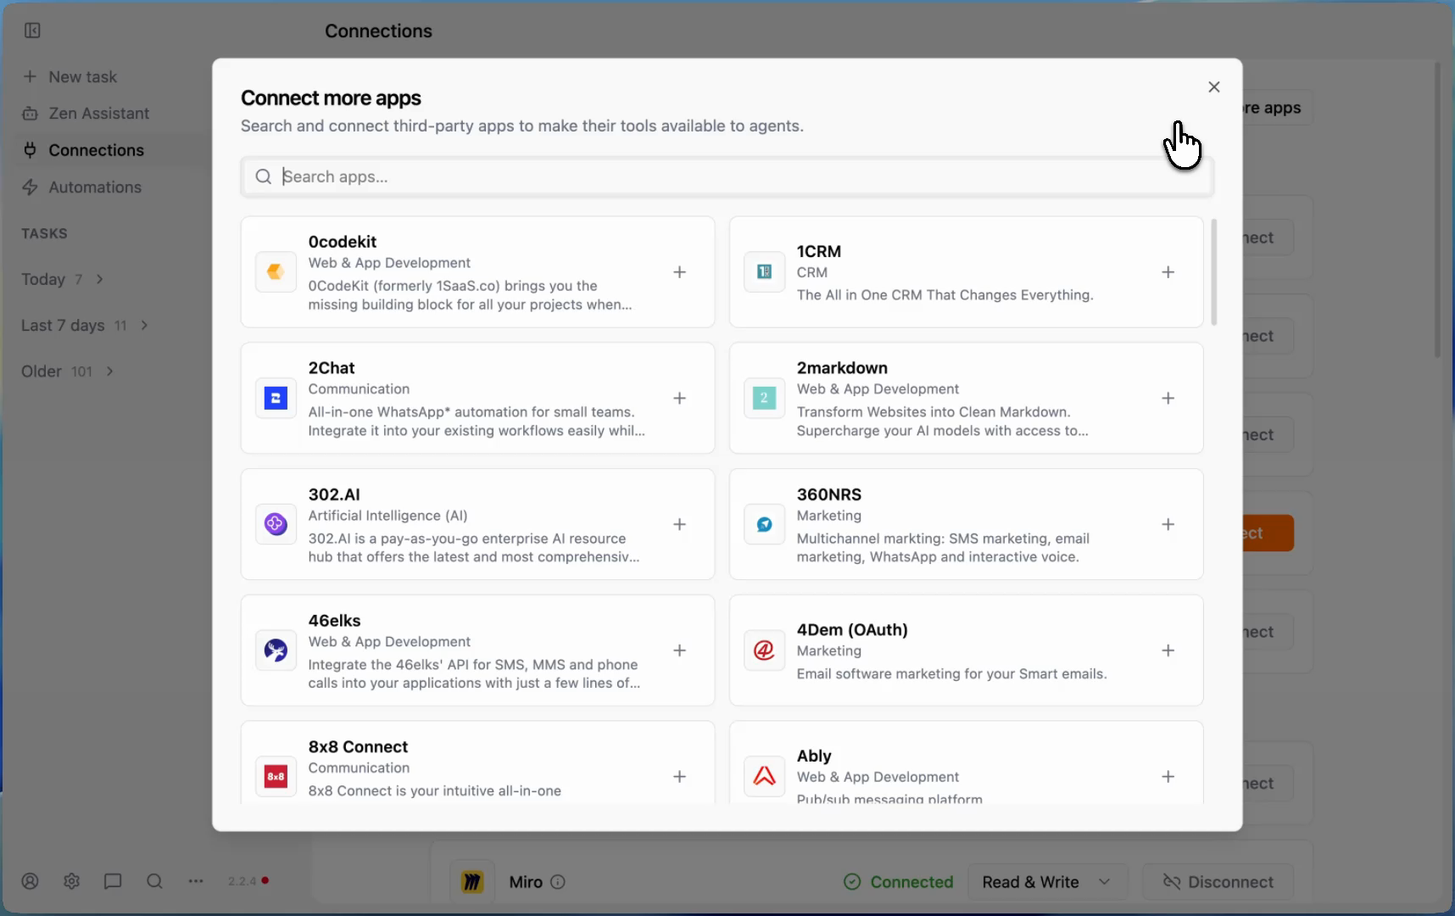Open the 0codekit app card title
This screenshot has height=916, width=1455.
click(343, 242)
